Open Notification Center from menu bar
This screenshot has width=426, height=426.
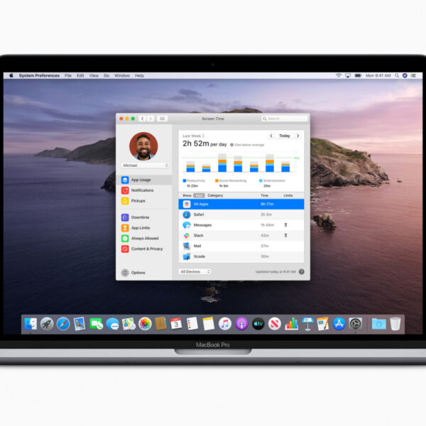click(413, 75)
